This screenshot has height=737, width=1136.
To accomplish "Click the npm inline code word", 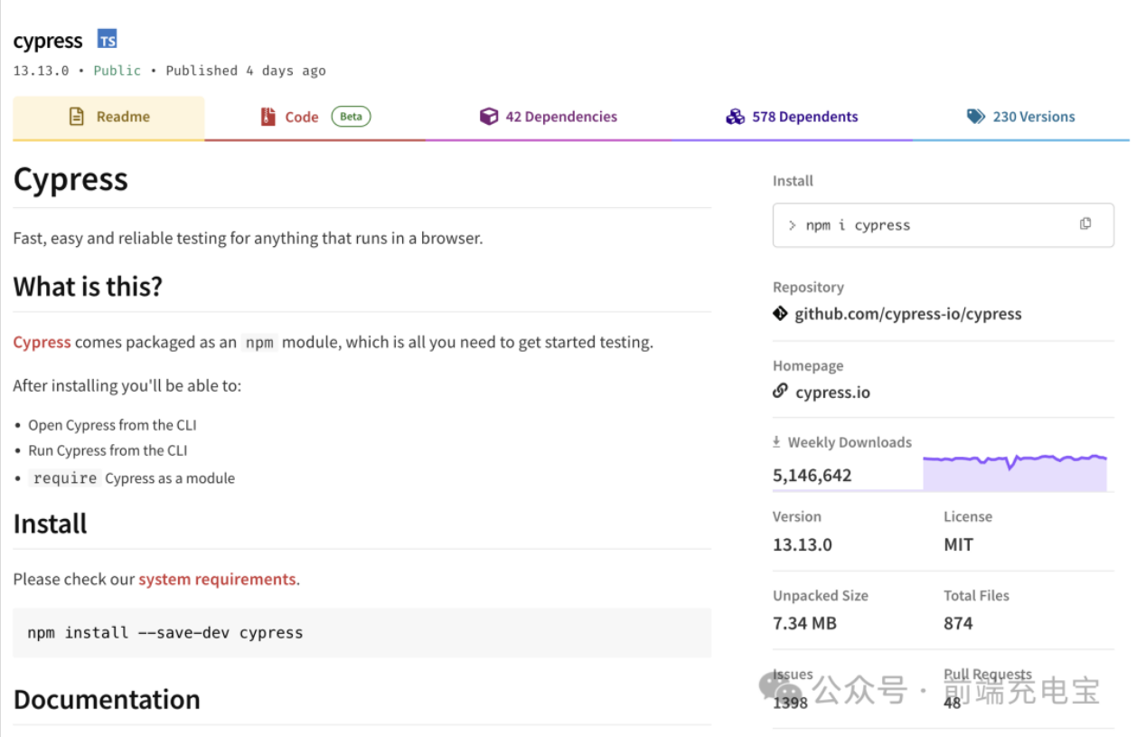I will 259,343.
